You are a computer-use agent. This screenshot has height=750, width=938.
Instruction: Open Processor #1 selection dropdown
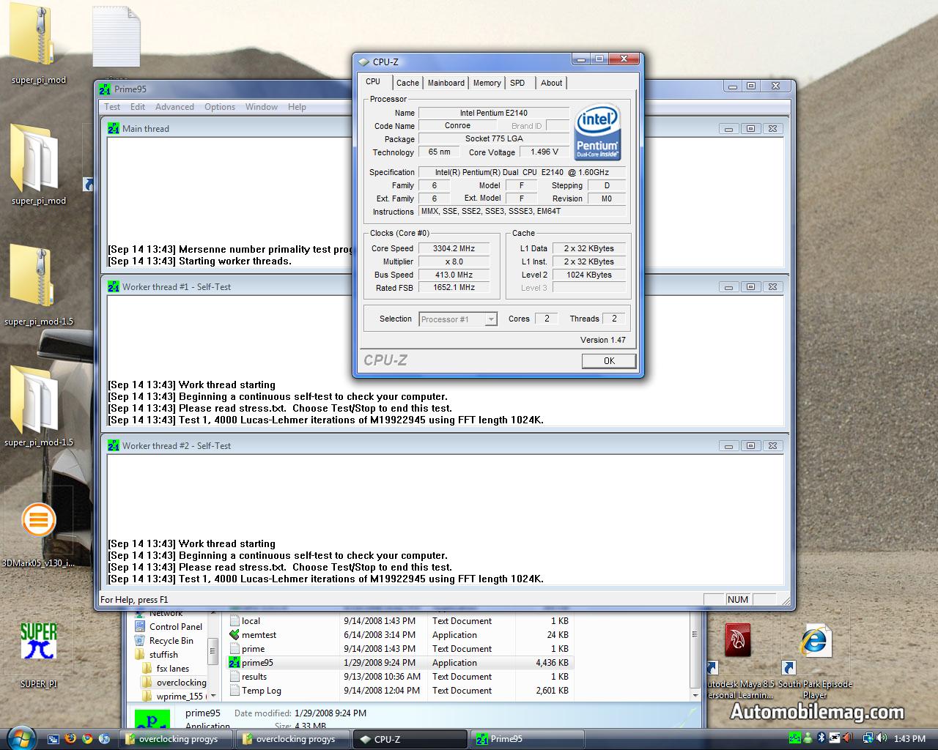458,319
